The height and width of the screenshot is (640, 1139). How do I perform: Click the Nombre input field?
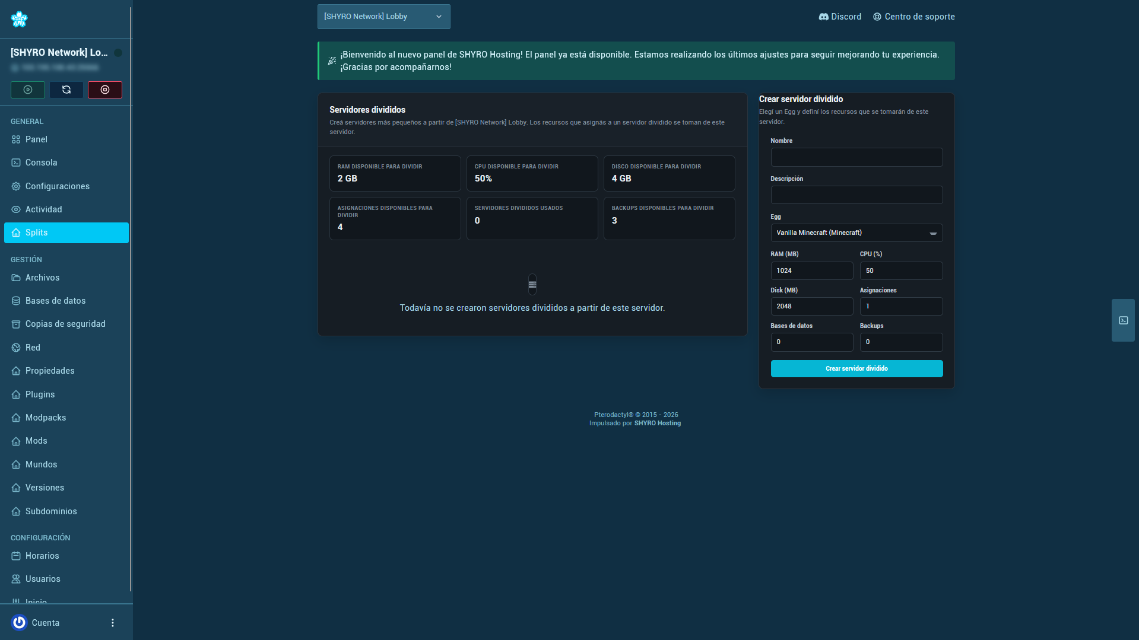[856, 157]
